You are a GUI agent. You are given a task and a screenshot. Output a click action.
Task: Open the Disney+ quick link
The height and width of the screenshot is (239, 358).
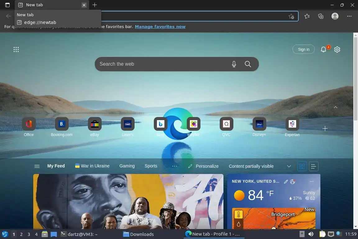[259, 127]
